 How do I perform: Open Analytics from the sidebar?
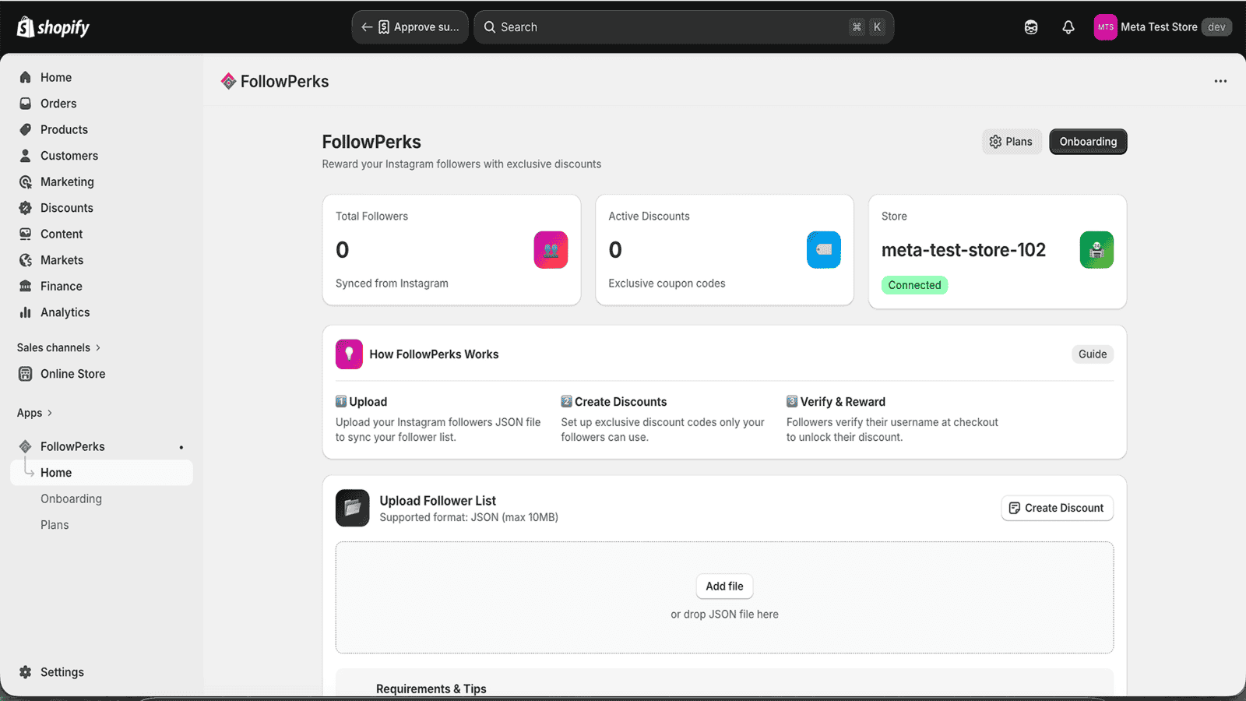[x=65, y=312]
